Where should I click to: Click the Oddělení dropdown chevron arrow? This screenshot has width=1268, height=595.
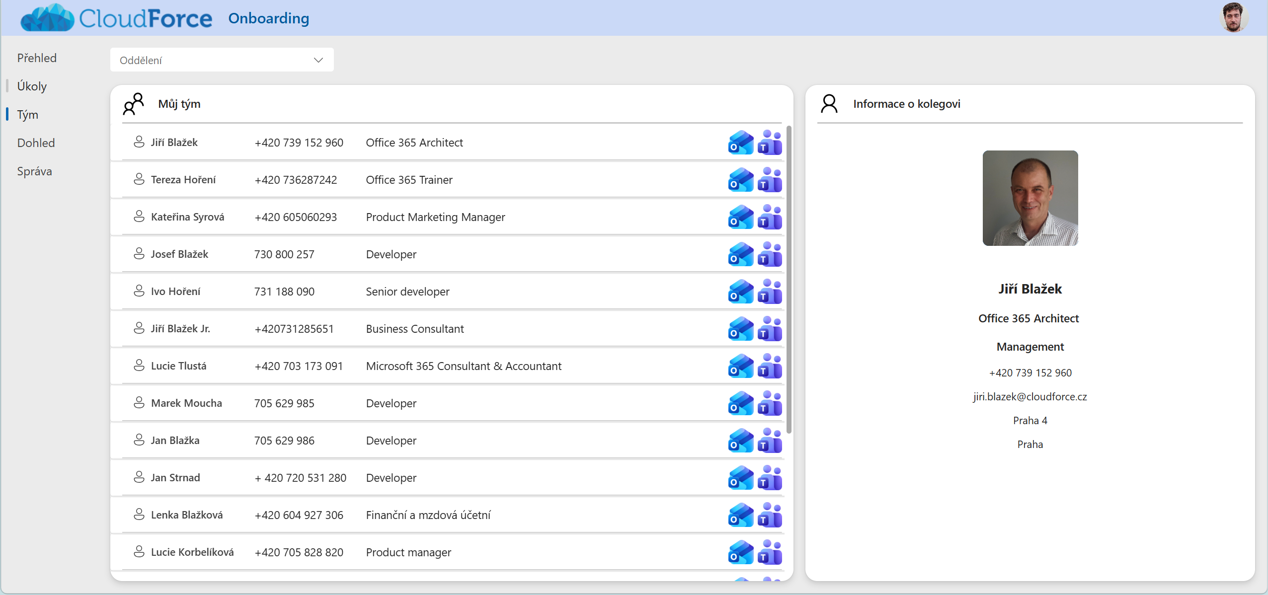pos(318,60)
